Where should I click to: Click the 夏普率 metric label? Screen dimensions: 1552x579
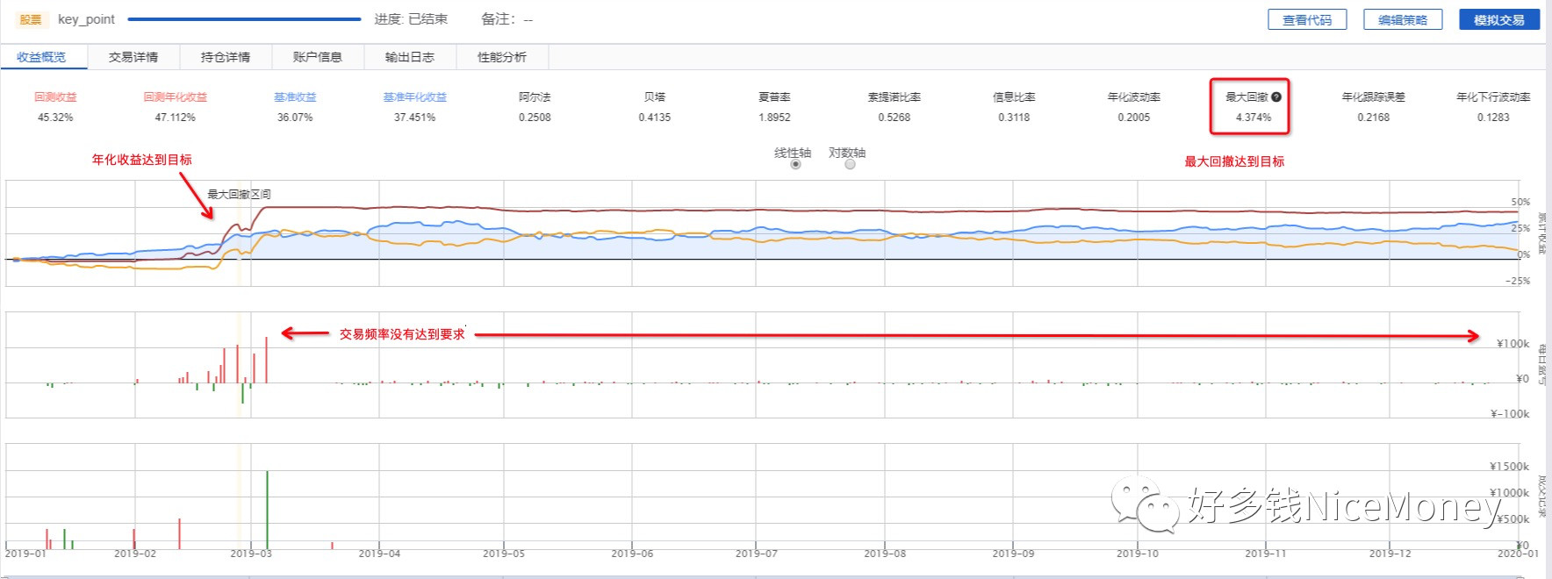pos(774,97)
